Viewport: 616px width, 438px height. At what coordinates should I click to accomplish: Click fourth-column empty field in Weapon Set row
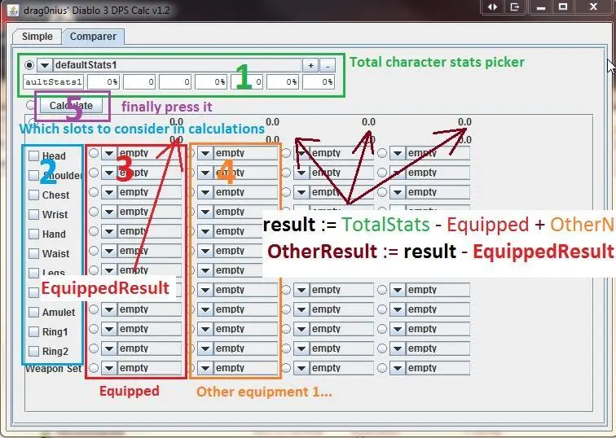pyautogui.click(x=438, y=368)
